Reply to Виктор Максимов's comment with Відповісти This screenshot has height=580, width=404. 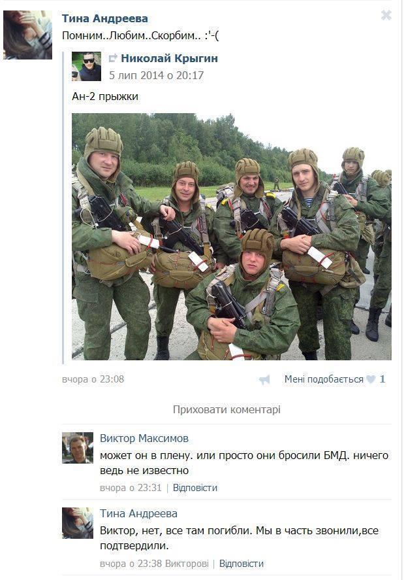[195, 488]
